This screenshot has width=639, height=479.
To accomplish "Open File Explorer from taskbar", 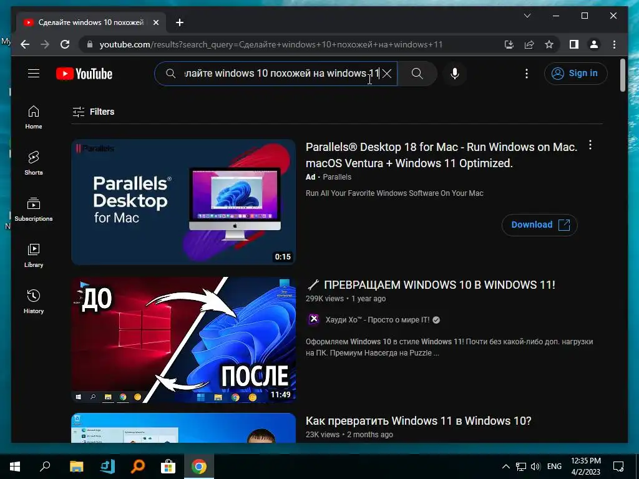I will 76,467.
